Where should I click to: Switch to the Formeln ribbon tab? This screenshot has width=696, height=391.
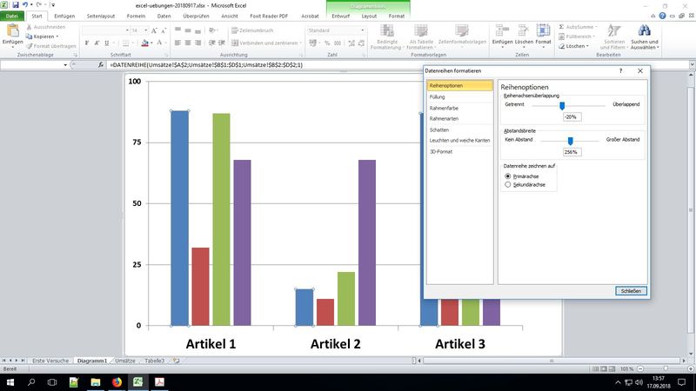[x=136, y=16]
